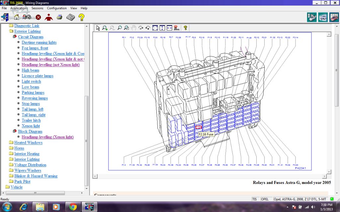This screenshot has height=212, width=340.
Task: Open the Low beam diagram link
Action: 30,87
